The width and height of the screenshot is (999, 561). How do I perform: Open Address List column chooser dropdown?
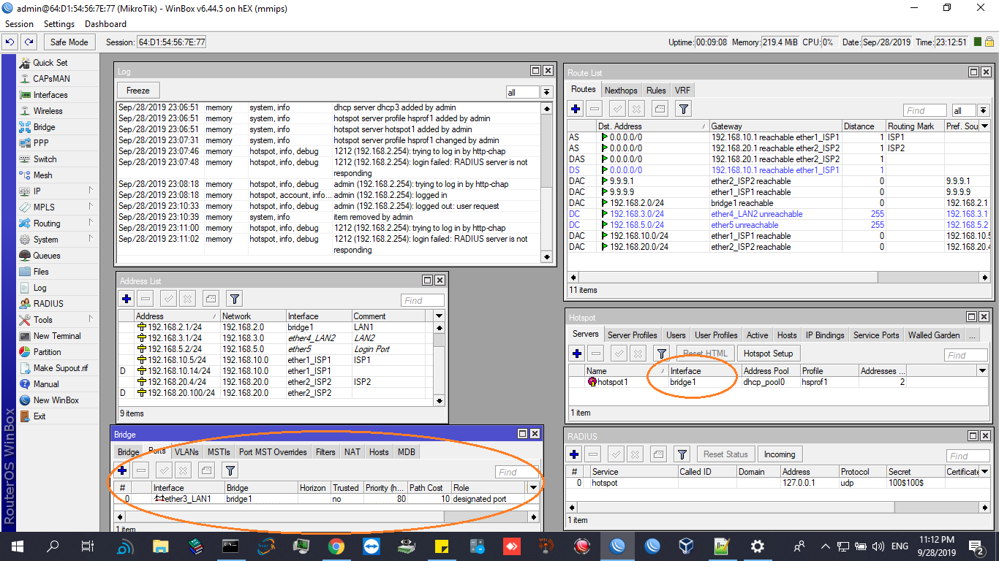(x=439, y=316)
